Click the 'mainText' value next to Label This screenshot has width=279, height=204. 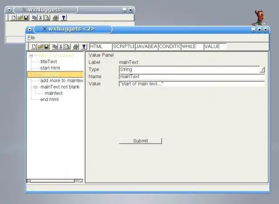point(129,62)
